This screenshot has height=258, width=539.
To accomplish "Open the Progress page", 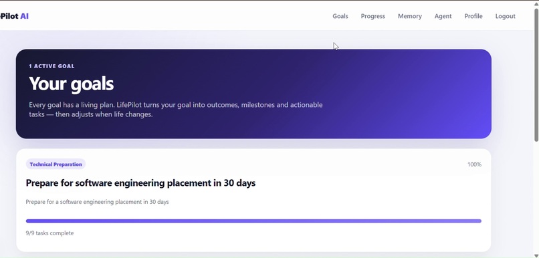I will [372, 16].
